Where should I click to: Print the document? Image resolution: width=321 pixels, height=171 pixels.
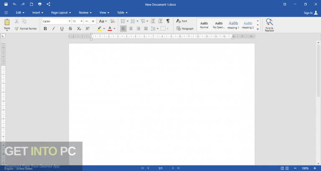40,4
